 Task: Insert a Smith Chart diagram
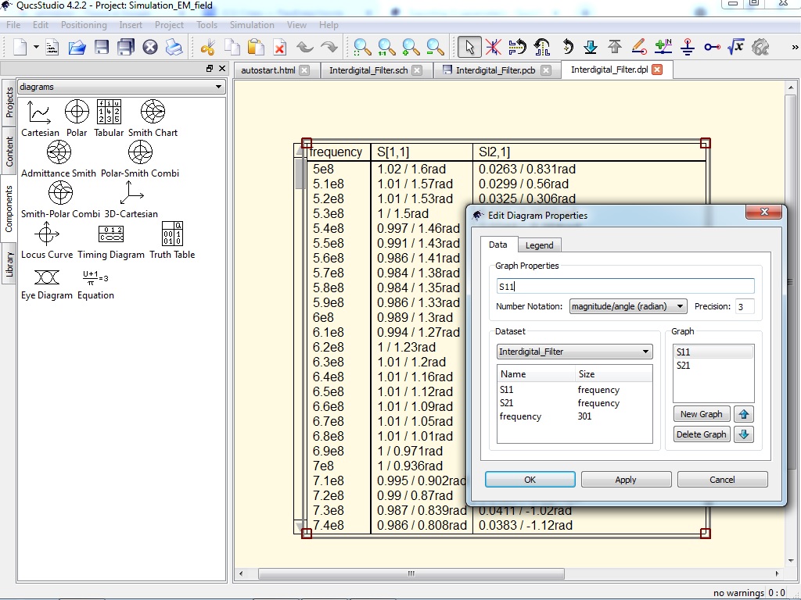coord(153,119)
